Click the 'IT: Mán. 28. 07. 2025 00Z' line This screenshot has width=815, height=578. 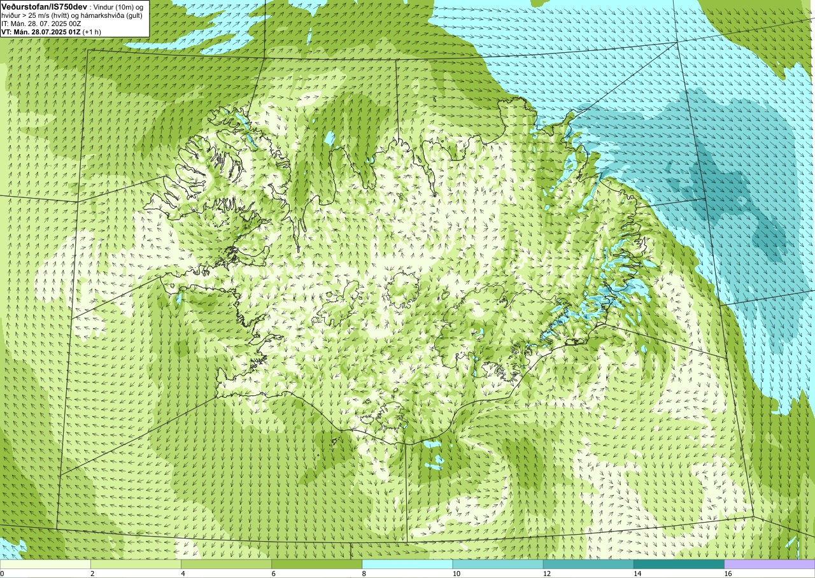tap(43, 23)
